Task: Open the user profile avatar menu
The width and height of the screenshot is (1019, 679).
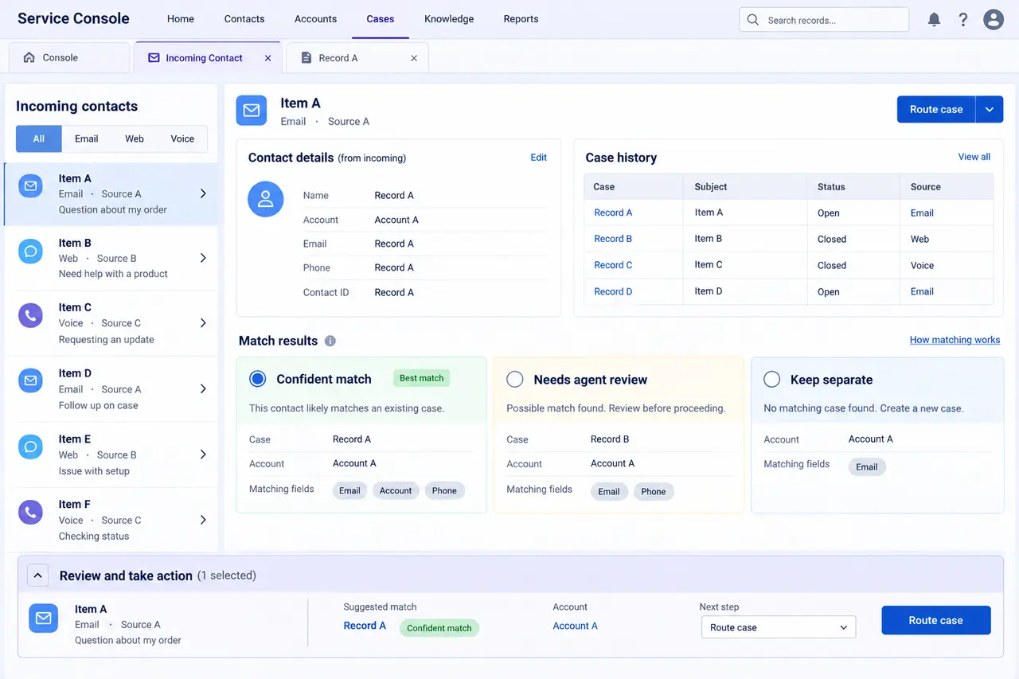Action: 994,20
